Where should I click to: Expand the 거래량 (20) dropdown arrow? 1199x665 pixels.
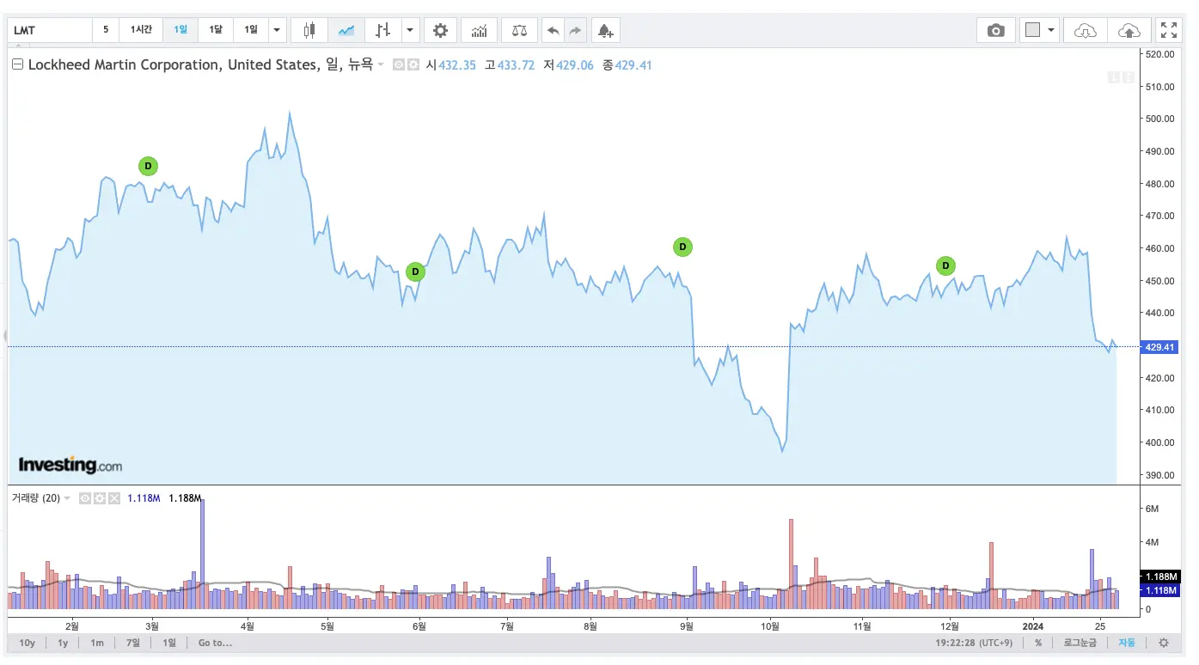[x=68, y=498]
